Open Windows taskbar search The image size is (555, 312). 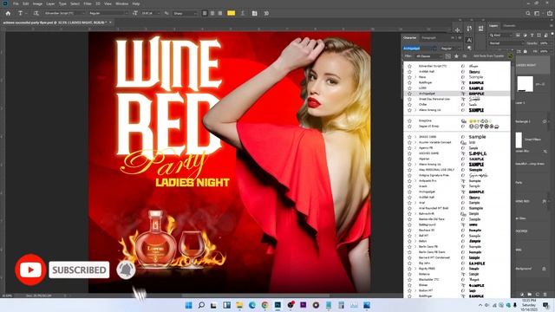coord(201,305)
